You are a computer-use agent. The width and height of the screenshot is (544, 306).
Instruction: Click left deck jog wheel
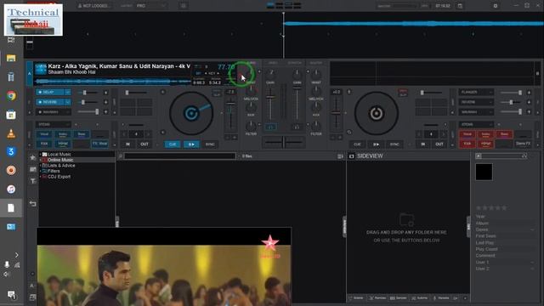[191, 113]
